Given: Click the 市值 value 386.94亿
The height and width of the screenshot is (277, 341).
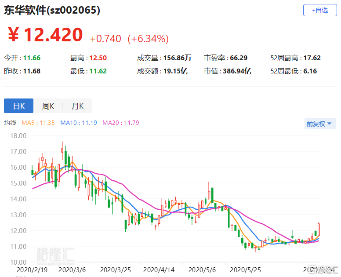Looking at the screenshot, I should click(x=237, y=71).
